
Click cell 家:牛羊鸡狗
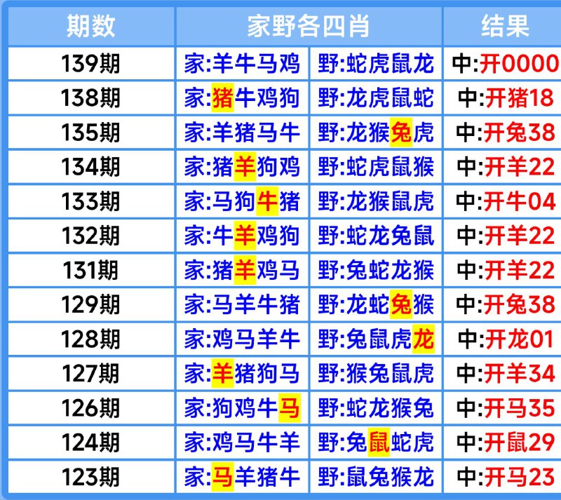coord(242,236)
